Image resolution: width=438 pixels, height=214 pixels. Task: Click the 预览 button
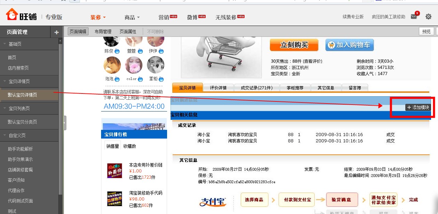pyautogui.click(x=426, y=31)
